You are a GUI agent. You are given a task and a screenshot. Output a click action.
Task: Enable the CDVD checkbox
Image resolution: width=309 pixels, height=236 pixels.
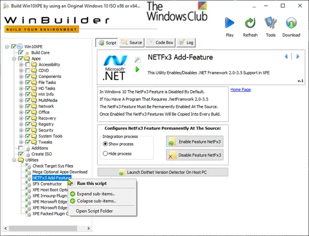click(x=28, y=70)
